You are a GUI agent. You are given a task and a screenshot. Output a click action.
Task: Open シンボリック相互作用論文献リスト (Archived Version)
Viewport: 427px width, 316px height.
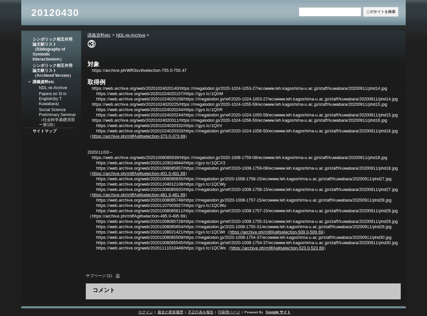pos(53,71)
